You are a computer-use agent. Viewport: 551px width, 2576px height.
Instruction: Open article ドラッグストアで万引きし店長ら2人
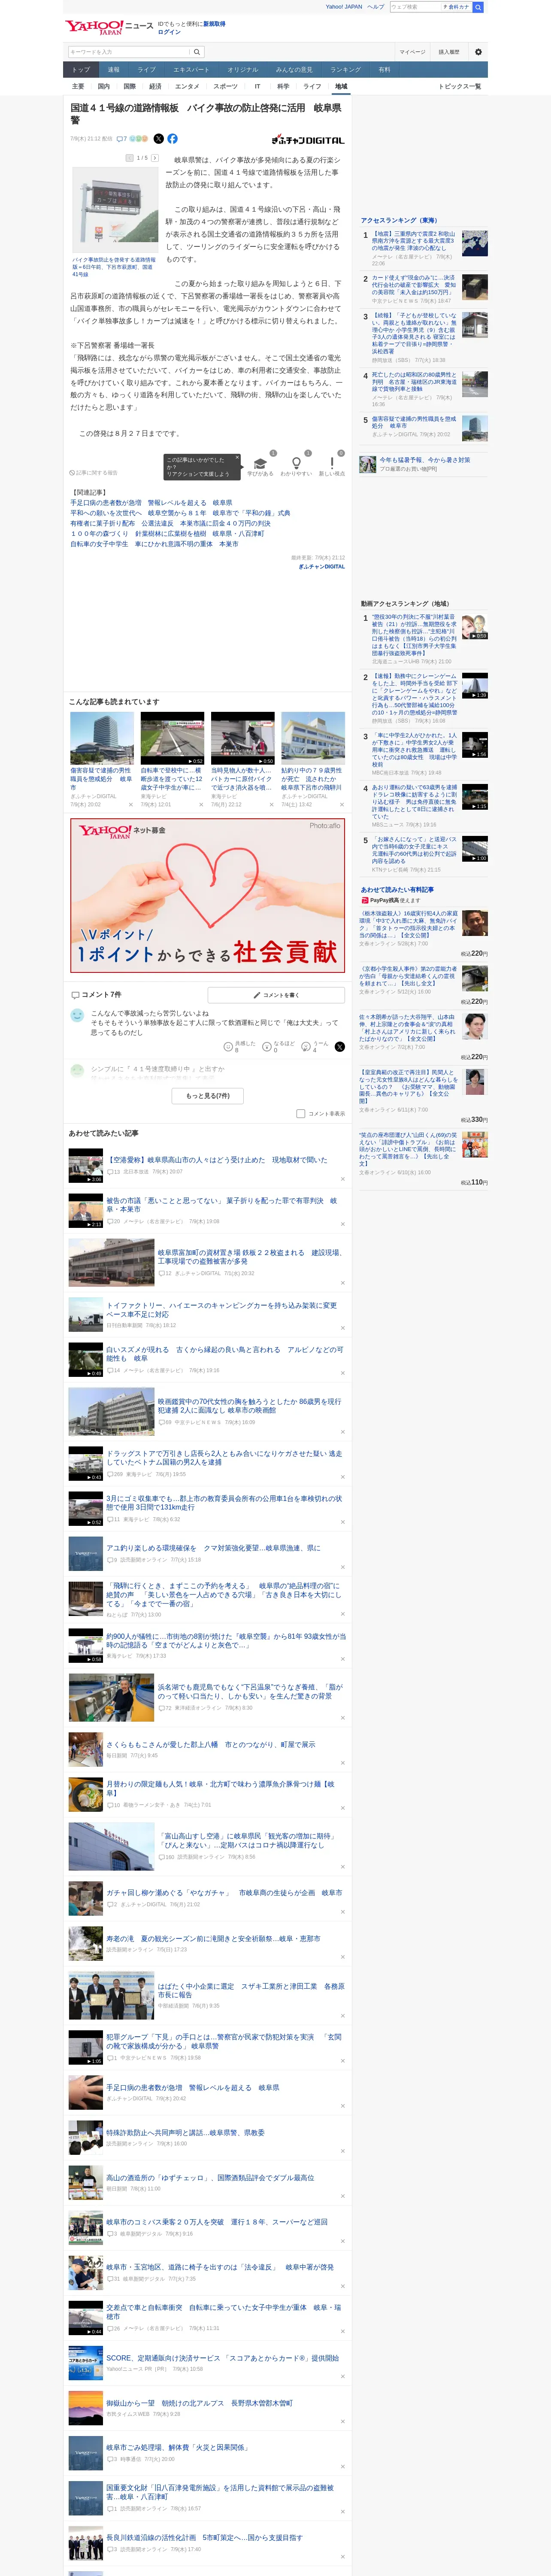point(224,1458)
